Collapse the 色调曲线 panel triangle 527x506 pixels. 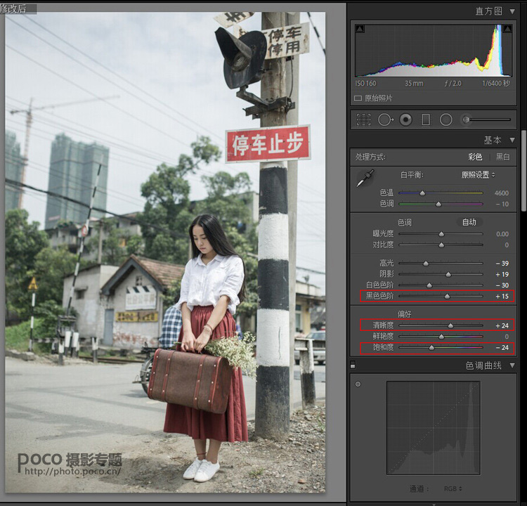tap(512, 365)
